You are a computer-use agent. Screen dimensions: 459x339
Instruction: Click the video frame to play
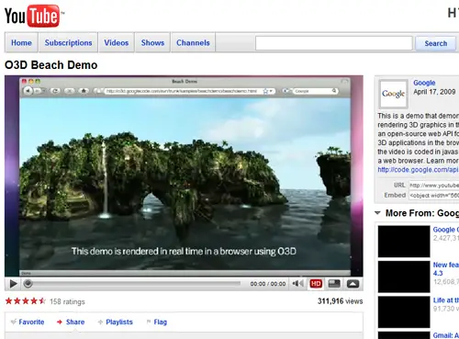[184, 176]
